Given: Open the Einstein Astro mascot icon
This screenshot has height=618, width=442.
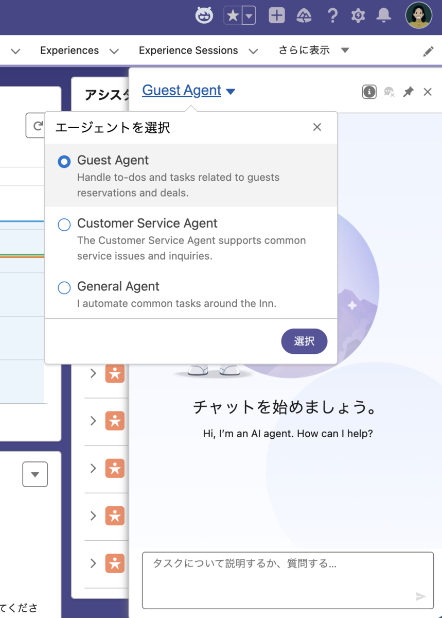Looking at the screenshot, I should pos(204,15).
